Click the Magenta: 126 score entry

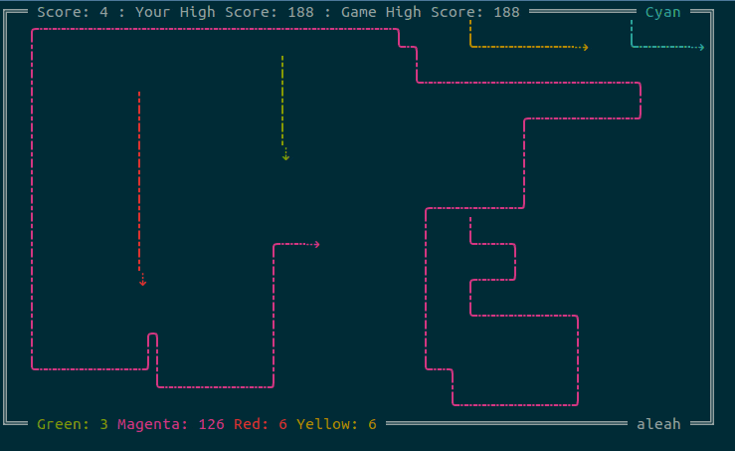(x=171, y=424)
